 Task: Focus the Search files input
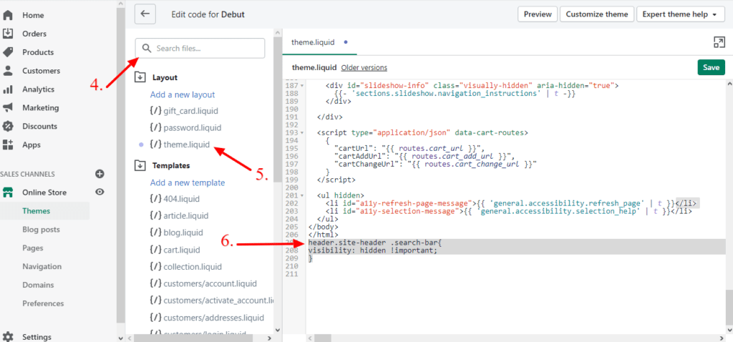coord(200,48)
